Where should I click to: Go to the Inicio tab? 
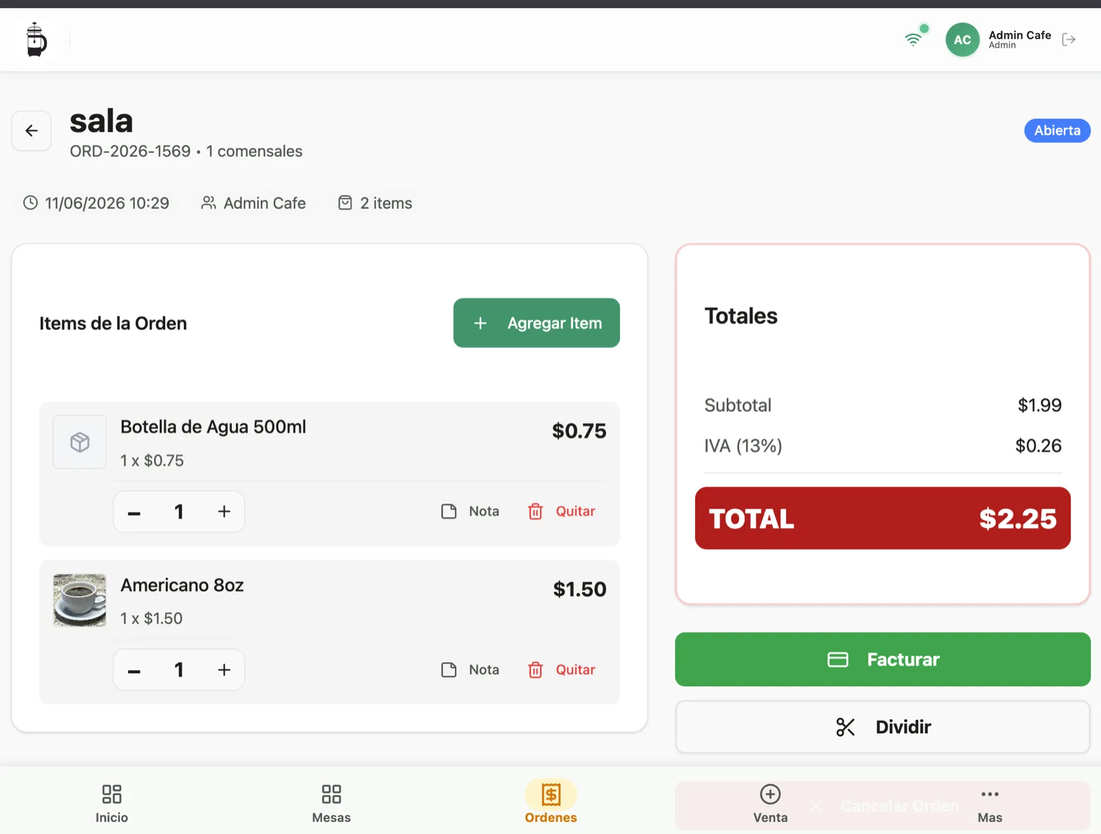coord(111,804)
